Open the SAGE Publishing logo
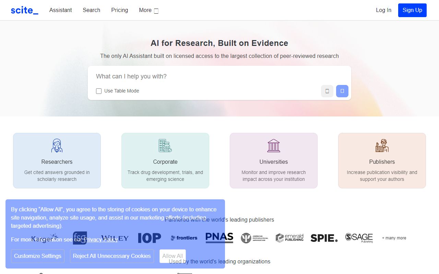This screenshot has height=274, width=439. click(359, 238)
